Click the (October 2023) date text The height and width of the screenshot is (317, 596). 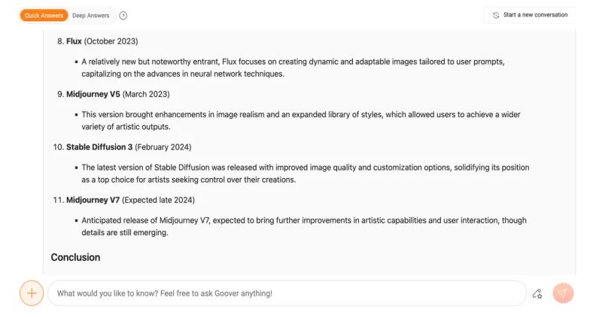pyautogui.click(x=111, y=41)
